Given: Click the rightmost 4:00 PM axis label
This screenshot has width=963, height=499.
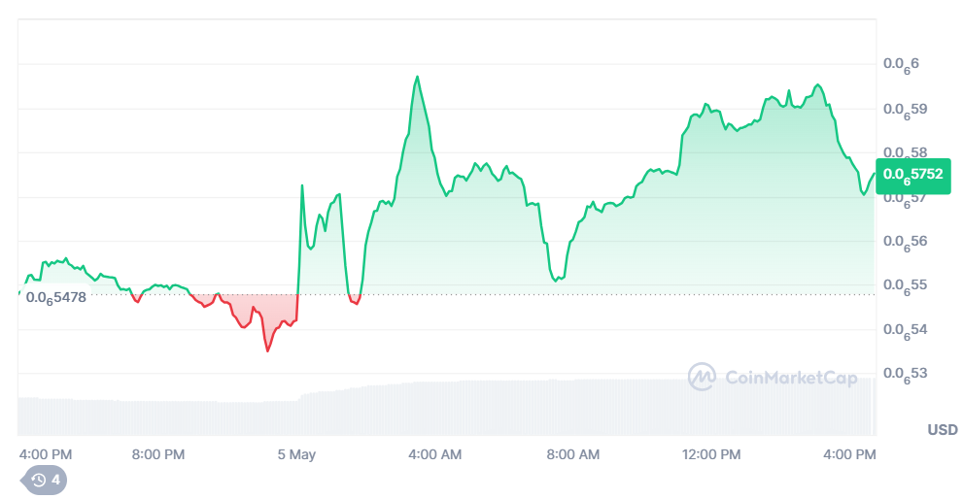Looking at the screenshot, I should 849,454.
